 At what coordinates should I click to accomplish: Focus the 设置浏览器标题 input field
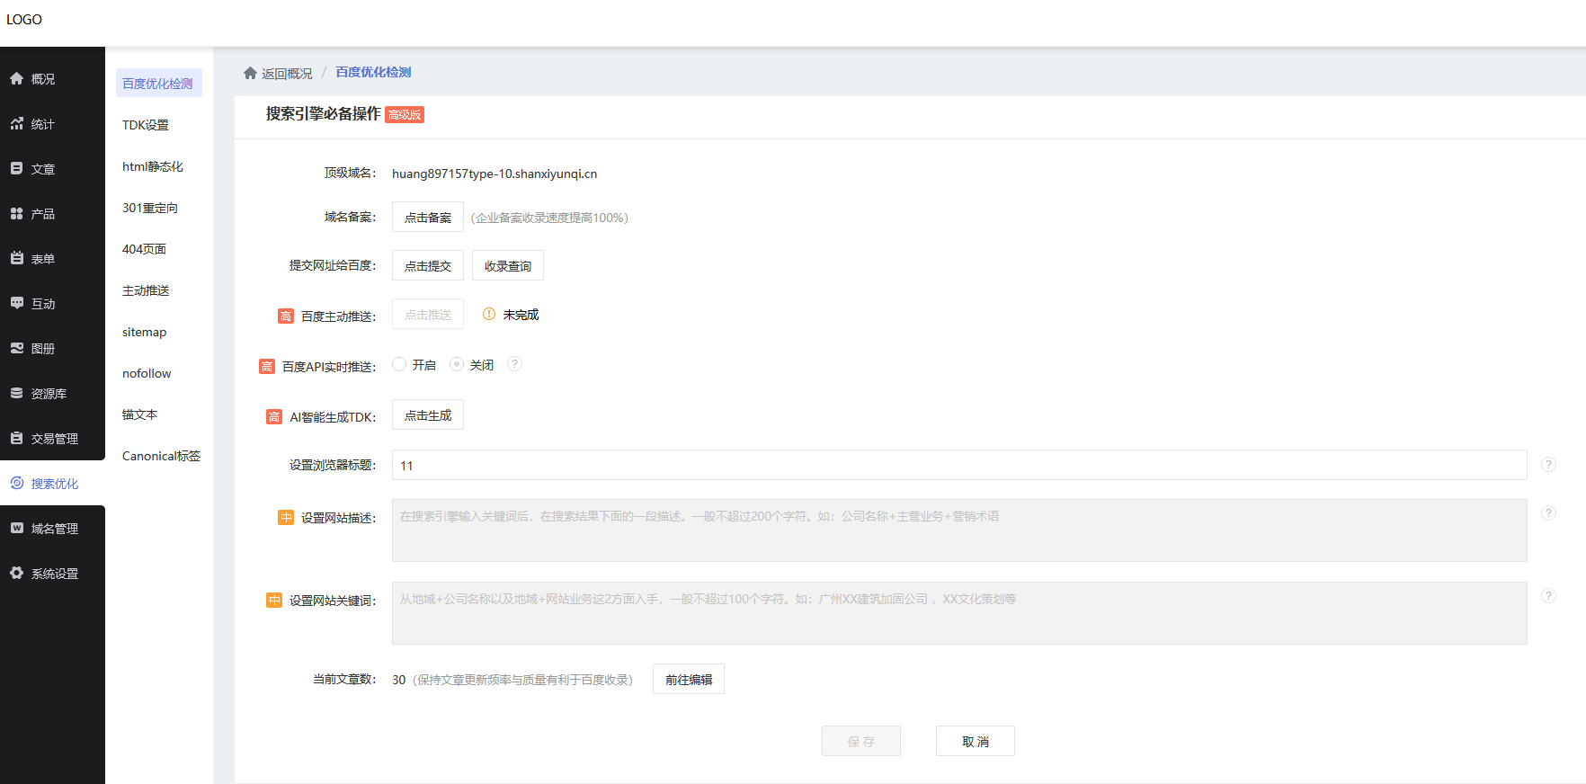[x=958, y=466]
